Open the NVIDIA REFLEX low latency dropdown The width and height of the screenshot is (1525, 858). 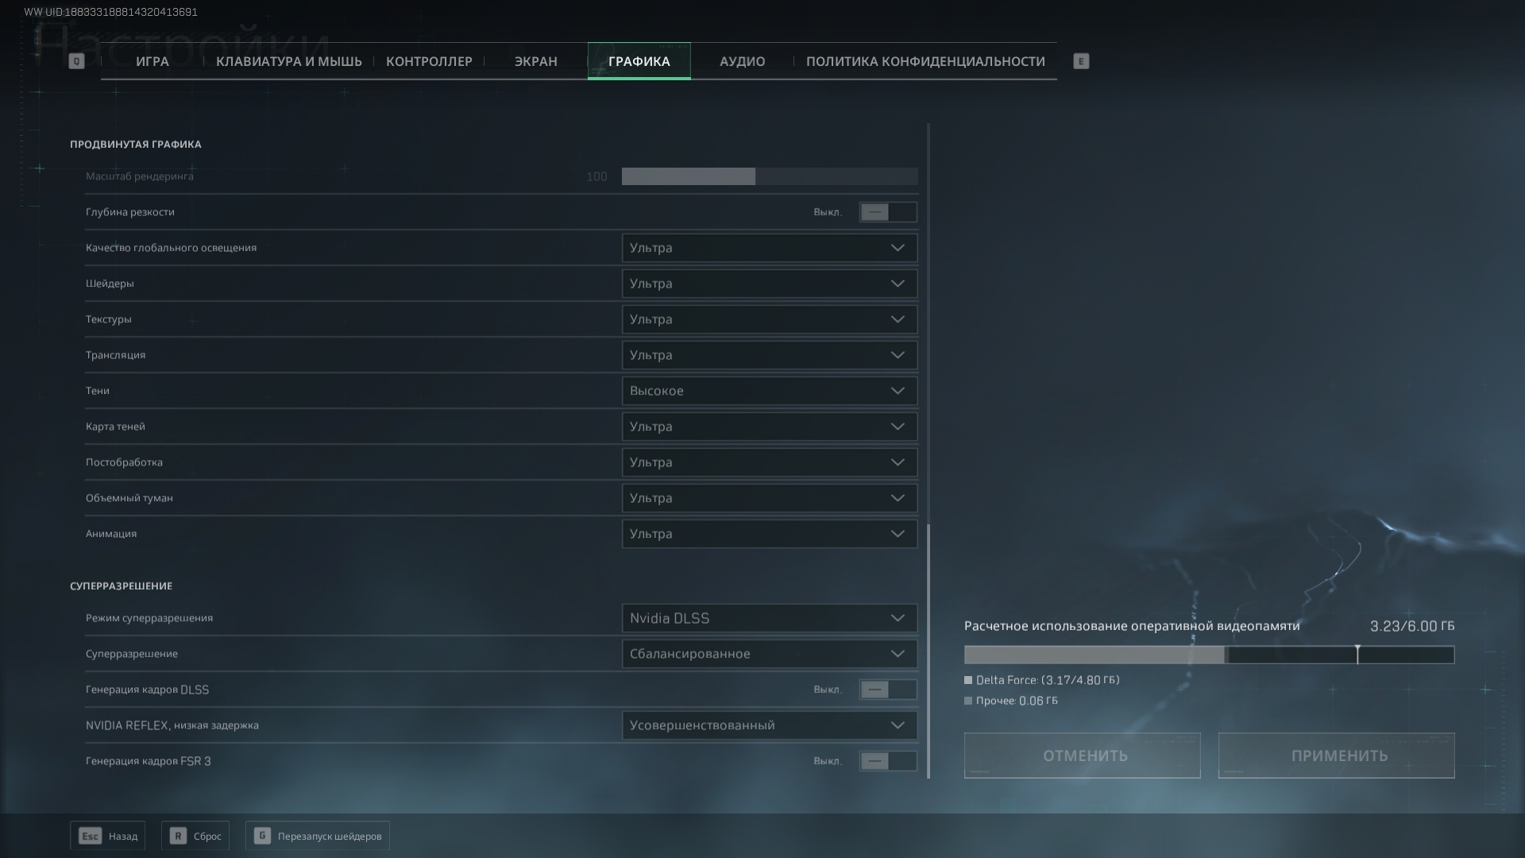point(769,725)
